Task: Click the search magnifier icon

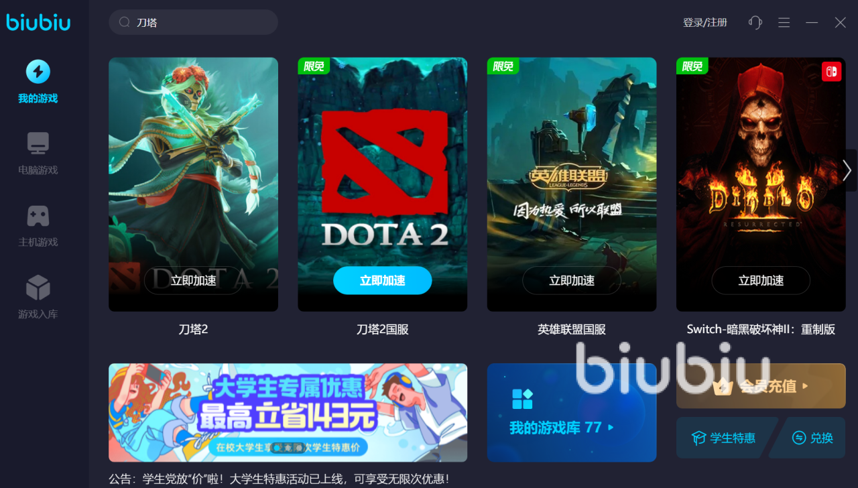Action: click(x=125, y=22)
